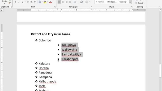Click the first line indent marker on ruler
This screenshot has height=91, width=162.
coord(57,9)
